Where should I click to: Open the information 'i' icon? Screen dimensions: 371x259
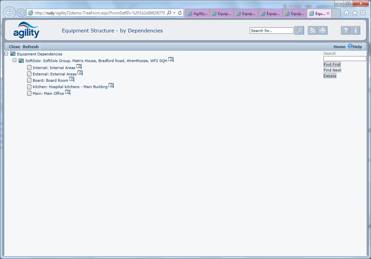click(356, 31)
